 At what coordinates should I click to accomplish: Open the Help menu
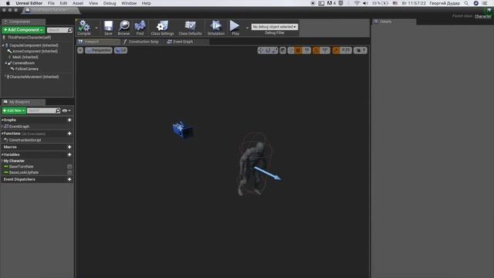pos(146,3)
